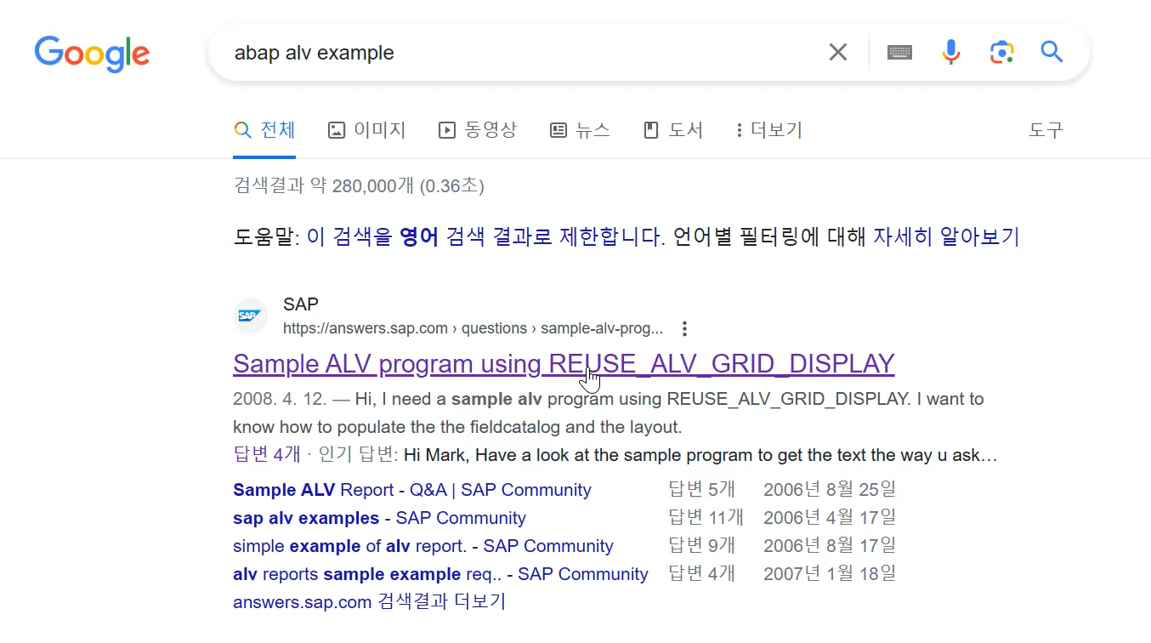
Task: Open the on-screen keyboard input tool
Action: coord(899,53)
